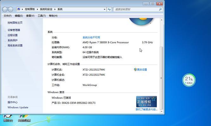
Task: Click the refresh button beside address bar
Action: click(109, 9)
